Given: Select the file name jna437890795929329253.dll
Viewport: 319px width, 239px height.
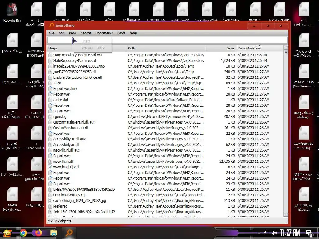Looking at the screenshot, I should tap(75, 72).
